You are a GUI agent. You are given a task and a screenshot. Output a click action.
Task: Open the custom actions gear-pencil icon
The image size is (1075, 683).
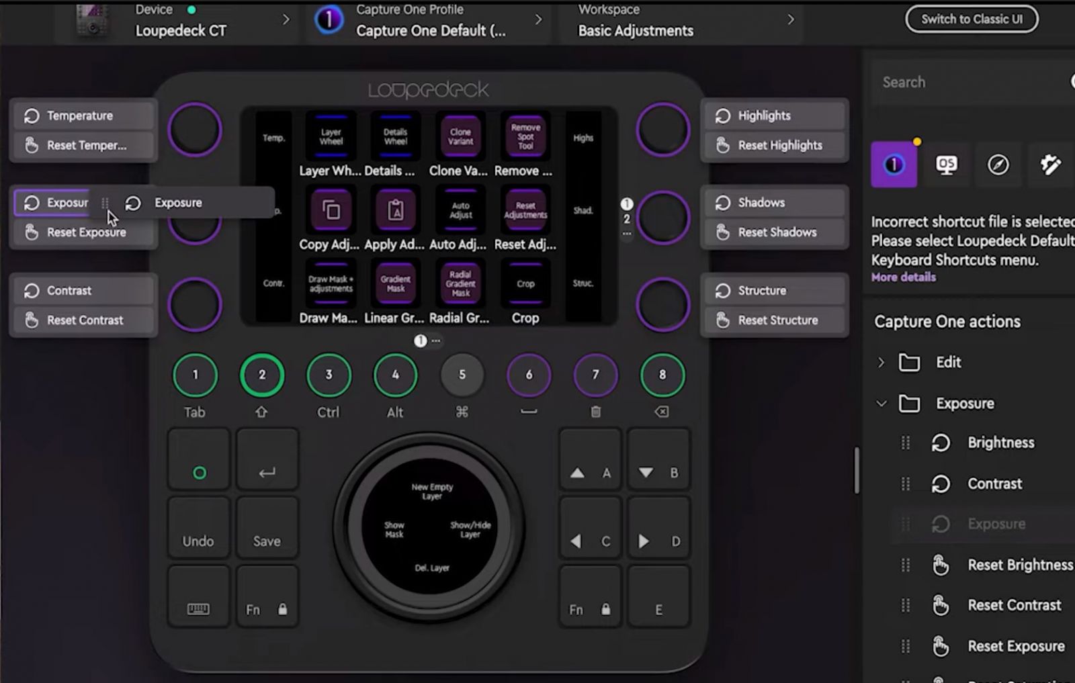pos(1051,165)
